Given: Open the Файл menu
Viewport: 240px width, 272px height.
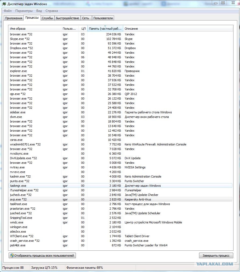Looking at the screenshot, I should 8,11.
